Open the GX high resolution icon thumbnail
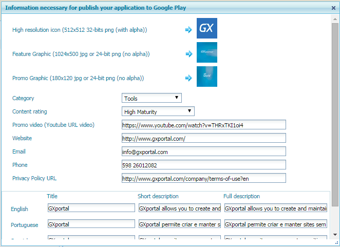This screenshot has width=340, height=247. click(x=207, y=28)
